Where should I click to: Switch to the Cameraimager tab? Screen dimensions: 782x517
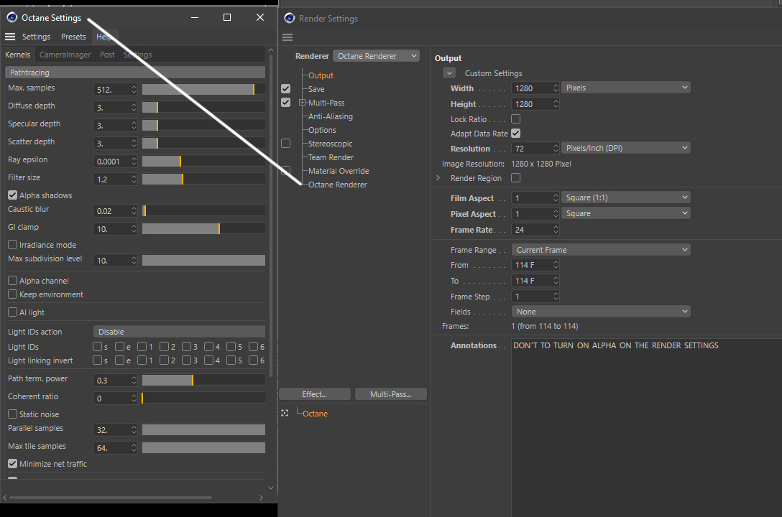65,55
